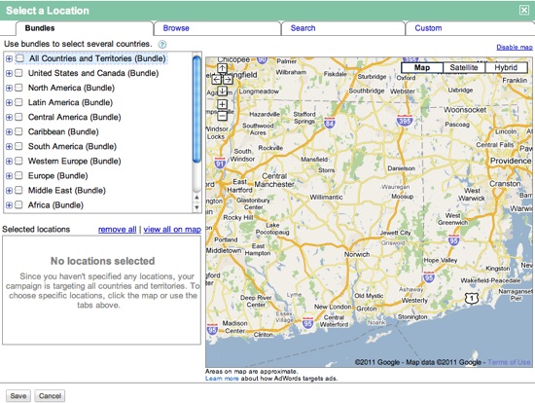Click US Route 1 shield
Screen dimensions: 535x403
pyautogui.click(x=472, y=299)
